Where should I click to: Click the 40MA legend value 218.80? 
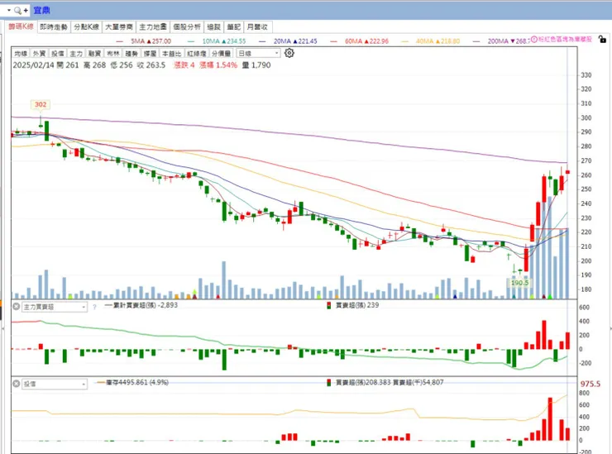[448, 41]
